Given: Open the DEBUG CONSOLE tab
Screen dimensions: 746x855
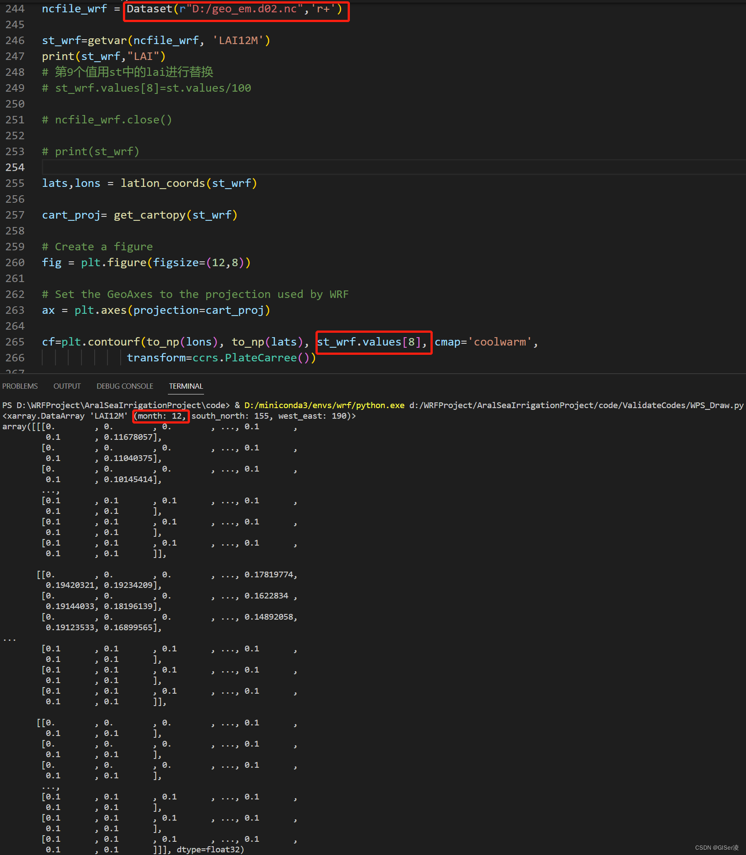Looking at the screenshot, I should click(125, 386).
